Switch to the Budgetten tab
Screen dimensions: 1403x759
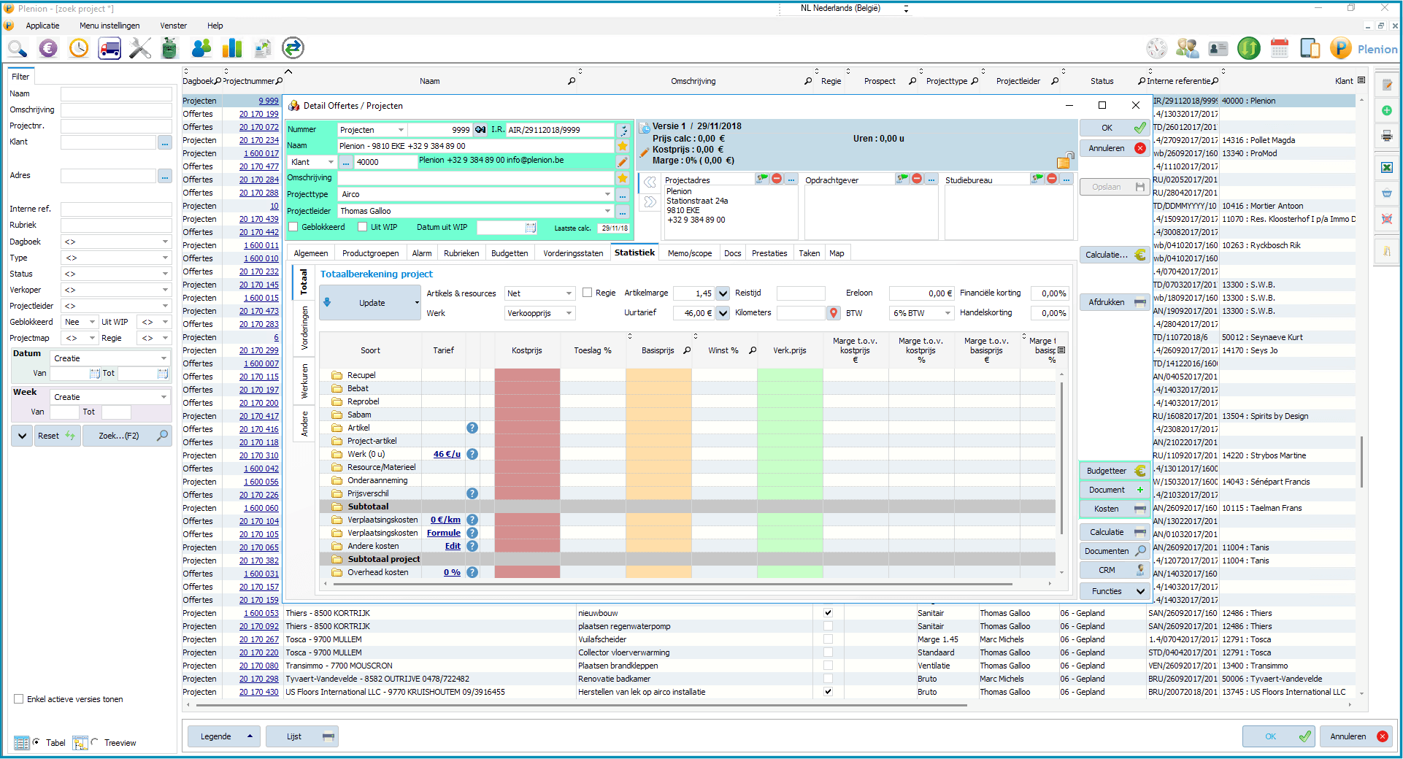pos(510,253)
